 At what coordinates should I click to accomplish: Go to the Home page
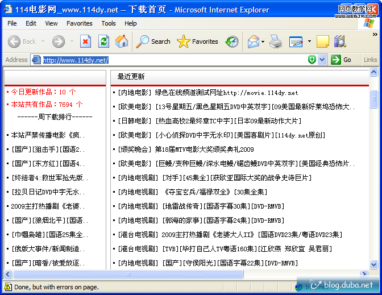pyautogui.click(x=122, y=41)
